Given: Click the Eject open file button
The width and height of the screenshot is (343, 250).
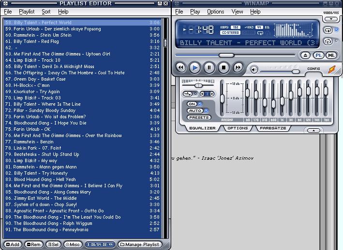Looking at the screenshot, I should tap(305, 56).
